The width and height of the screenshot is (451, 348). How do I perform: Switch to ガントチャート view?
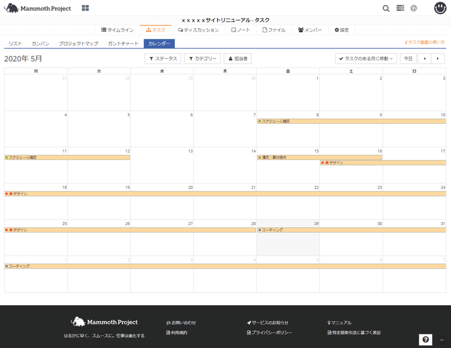pos(123,43)
